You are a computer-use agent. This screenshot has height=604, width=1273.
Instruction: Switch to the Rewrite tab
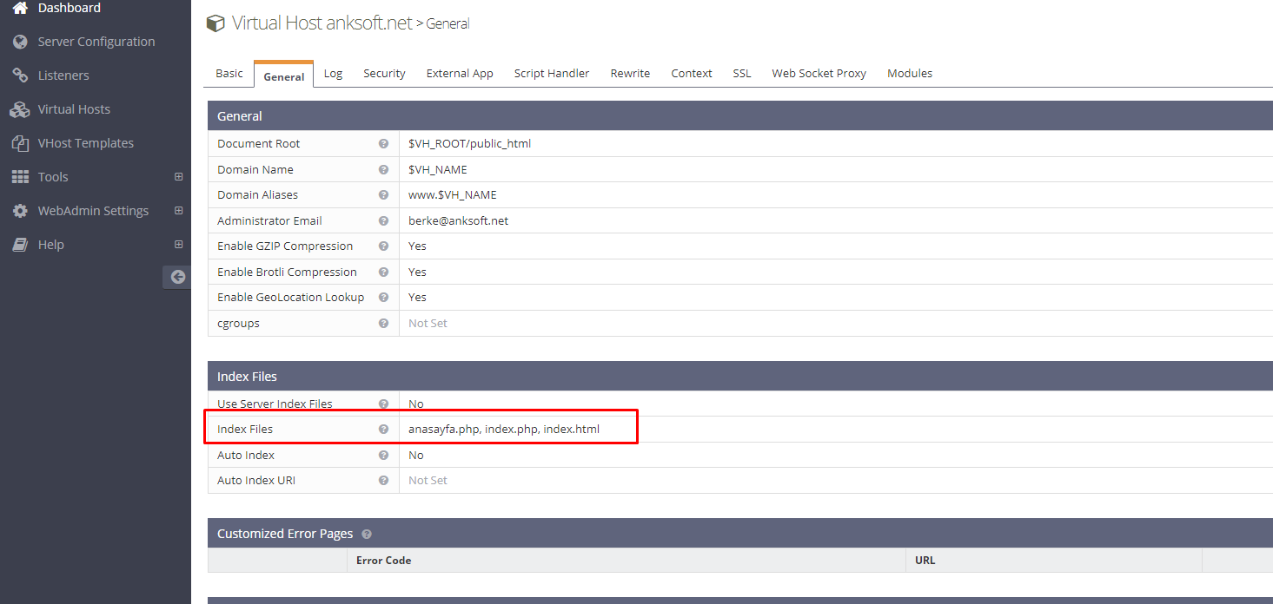click(630, 74)
